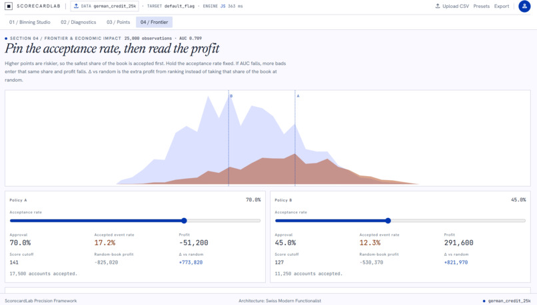The height and width of the screenshot is (305, 537).
Task: Click the Policy B 45.0% header value
Action: pos(518,200)
